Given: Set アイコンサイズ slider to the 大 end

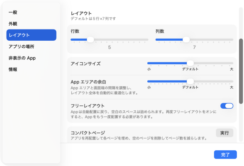Looking at the screenshot, I should point(232,63).
